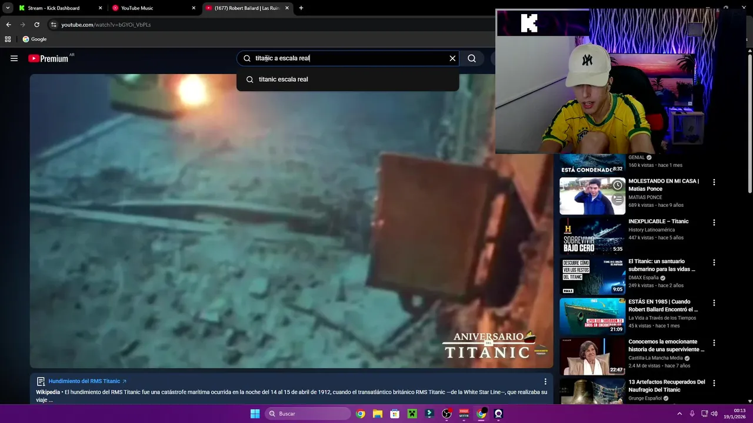Open 'Conocemos la emocionante historia' thumbnail
Image resolution: width=753 pixels, height=423 pixels.
592,357
